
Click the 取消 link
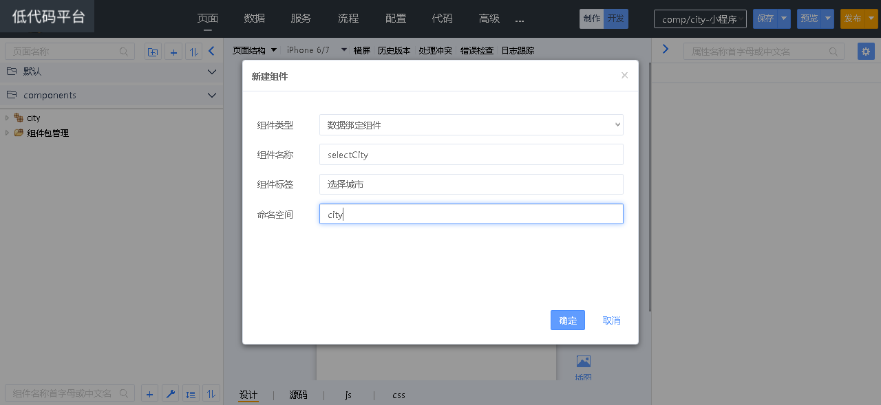(x=611, y=320)
